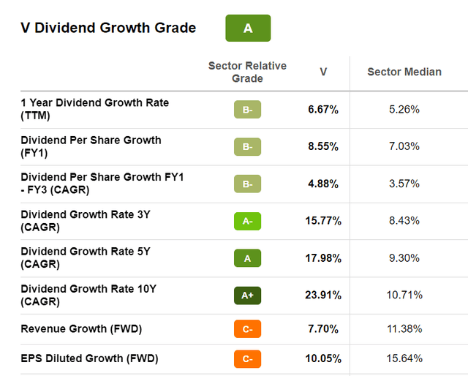468x376 pixels.
Task: Click the B- badge in the FY1 - FY3 CAGR row
Action: tap(247, 184)
